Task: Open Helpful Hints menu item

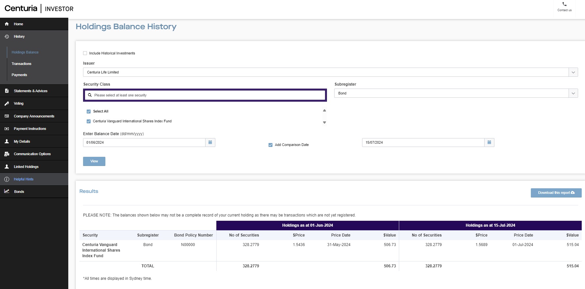Action: click(x=34, y=179)
